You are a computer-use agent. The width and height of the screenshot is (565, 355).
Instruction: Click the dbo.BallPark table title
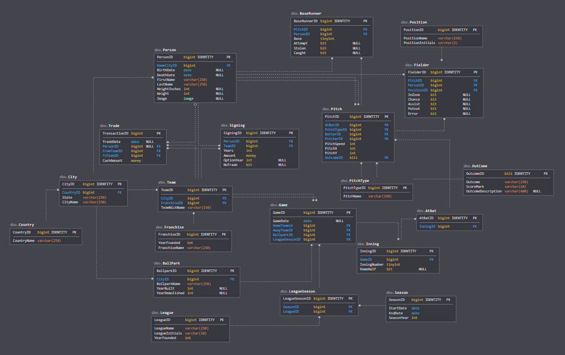click(167, 263)
